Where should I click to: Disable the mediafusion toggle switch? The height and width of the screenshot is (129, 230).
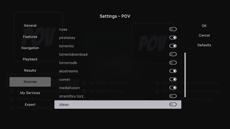coord(173,88)
